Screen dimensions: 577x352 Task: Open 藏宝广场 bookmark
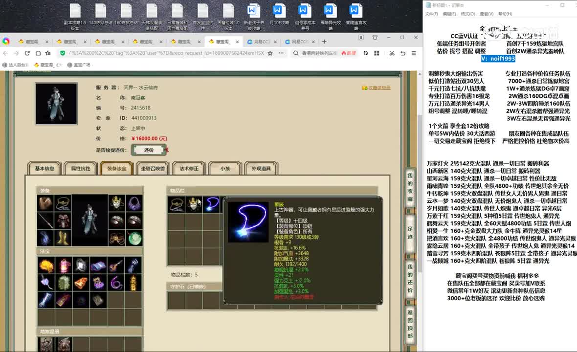click(x=79, y=65)
